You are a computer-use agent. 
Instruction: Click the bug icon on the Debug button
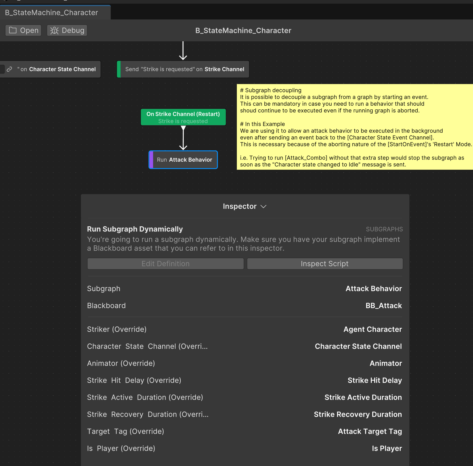tap(54, 30)
